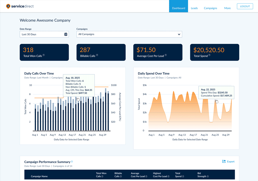Image resolution: width=258 pixels, height=181 pixels.
Task: Open the Date Range calendar icon
Action: [66, 34]
